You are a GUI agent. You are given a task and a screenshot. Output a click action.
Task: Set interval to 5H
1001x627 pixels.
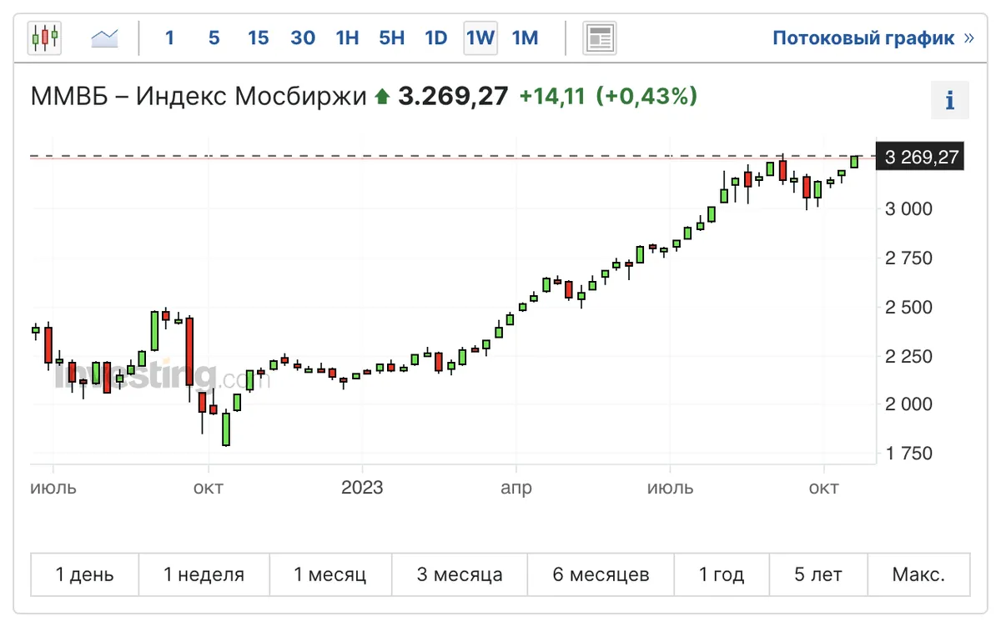pos(391,38)
